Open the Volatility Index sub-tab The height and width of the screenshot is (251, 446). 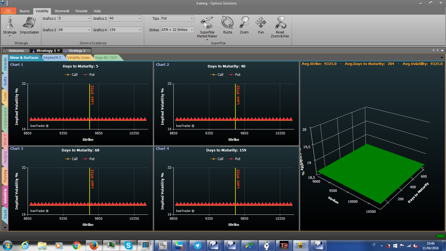[x=79, y=57]
